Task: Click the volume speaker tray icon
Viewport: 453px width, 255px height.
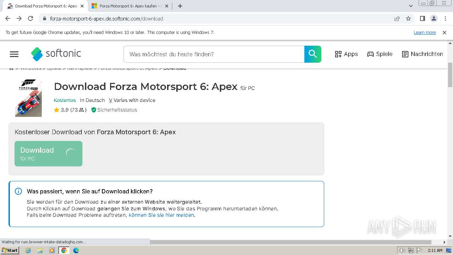Action: (x=402, y=250)
